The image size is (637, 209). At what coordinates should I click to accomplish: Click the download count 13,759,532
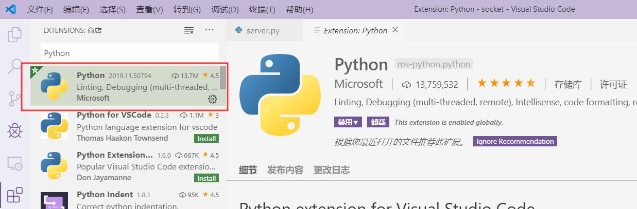tap(430, 84)
